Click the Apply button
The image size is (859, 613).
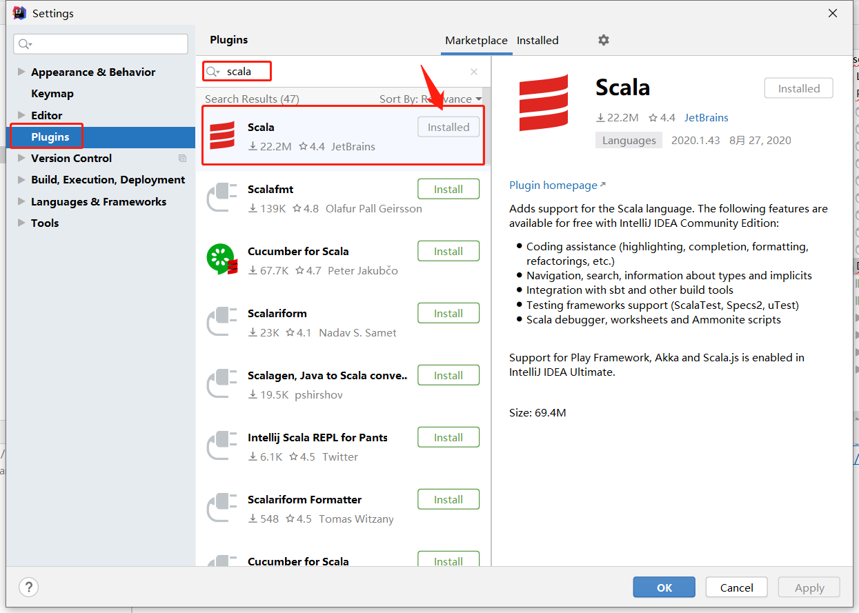(x=809, y=587)
